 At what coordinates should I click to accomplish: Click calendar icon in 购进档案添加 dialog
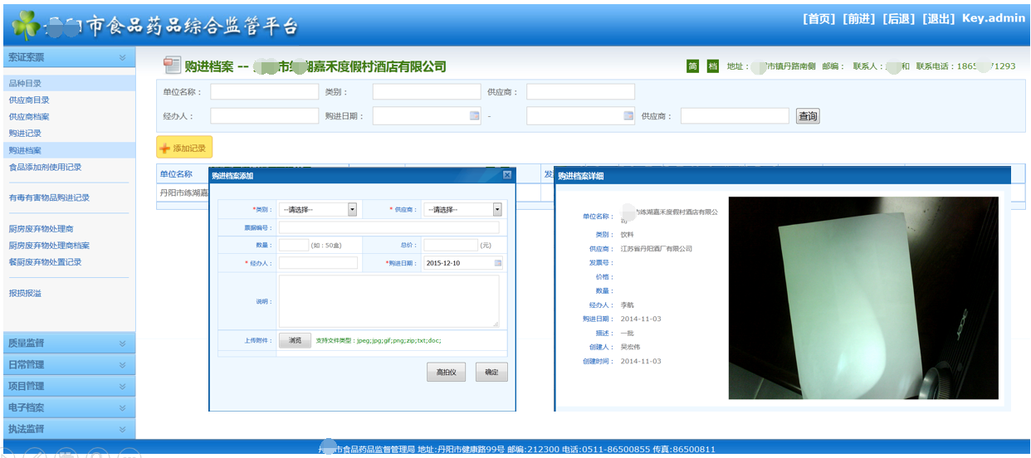tap(498, 263)
